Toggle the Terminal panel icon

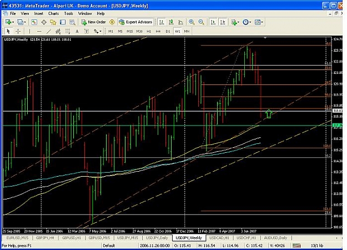(x=63, y=22)
